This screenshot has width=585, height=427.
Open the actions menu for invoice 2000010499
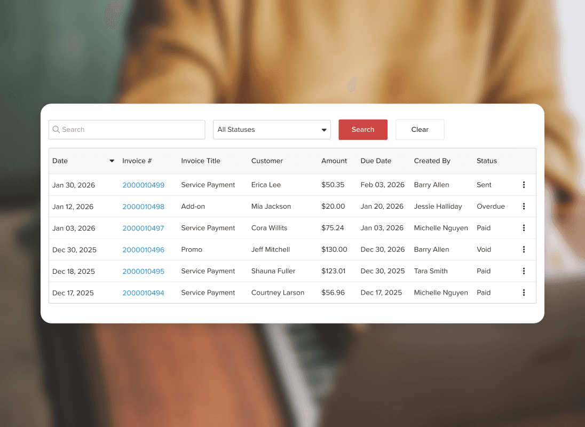[524, 185]
